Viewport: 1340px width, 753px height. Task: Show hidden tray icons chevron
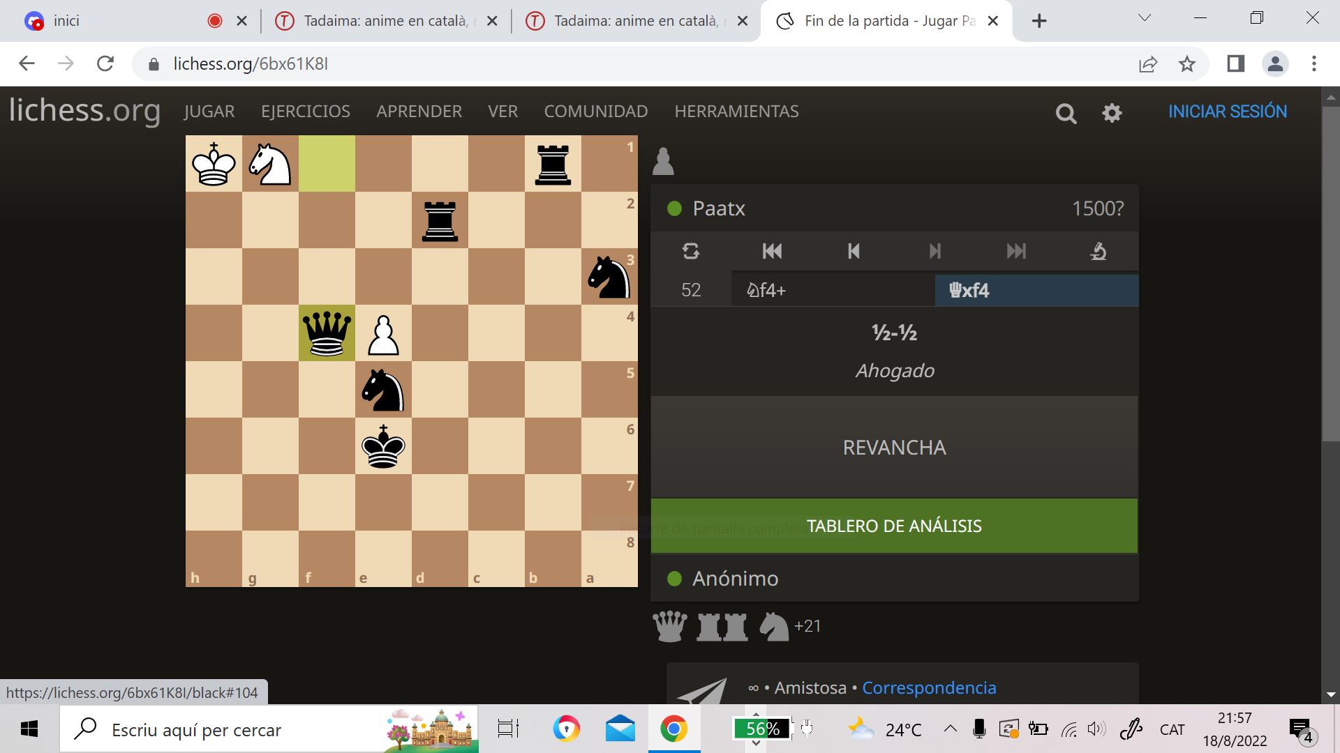tap(950, 729)
